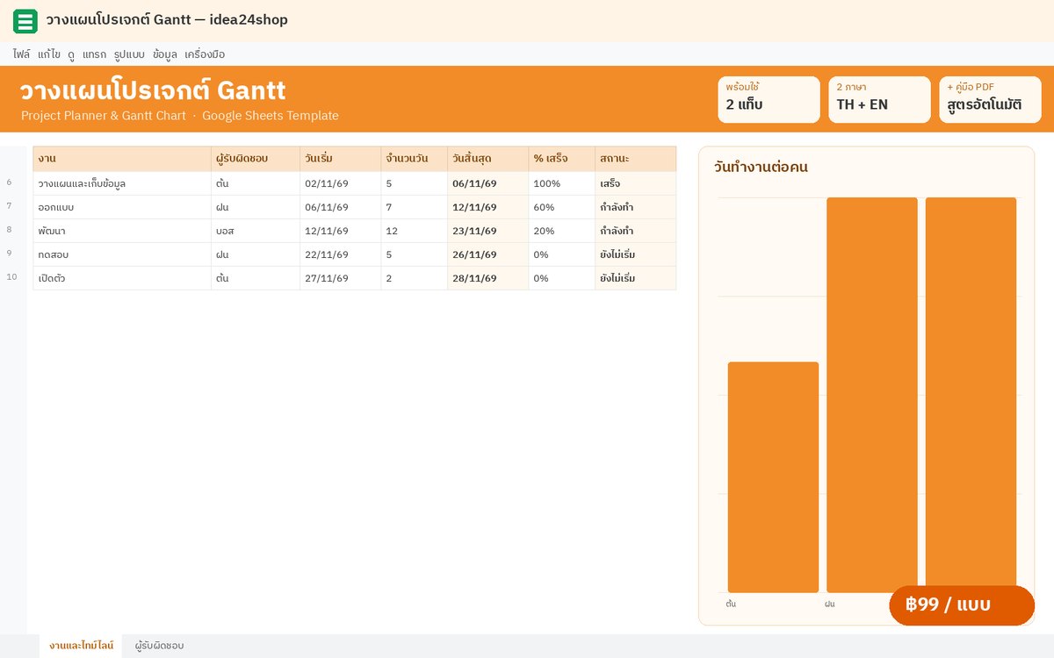Image resolution: width=1054 pixels, height=658 pixels.
Task: Select row number 6
Action: click(x=10, y=183)
